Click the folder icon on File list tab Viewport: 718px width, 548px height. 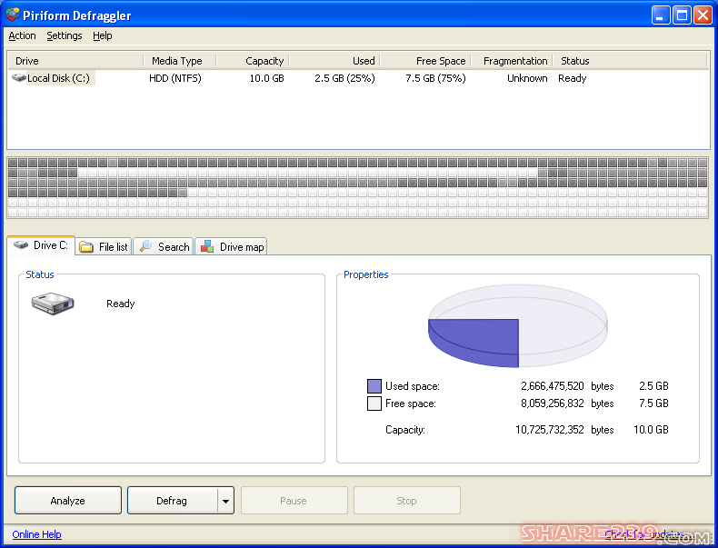86,247
